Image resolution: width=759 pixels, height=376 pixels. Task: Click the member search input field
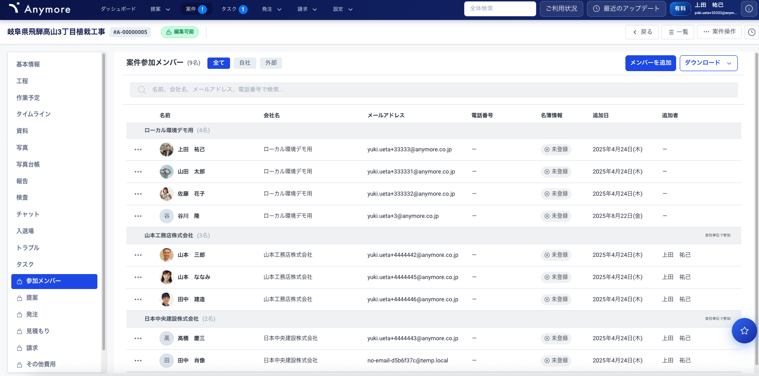[433, 90]
